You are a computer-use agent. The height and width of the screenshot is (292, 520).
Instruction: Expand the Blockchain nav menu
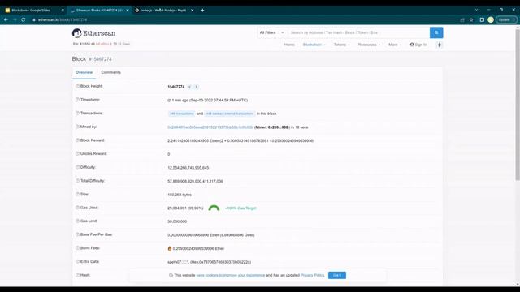click(314, 45)
